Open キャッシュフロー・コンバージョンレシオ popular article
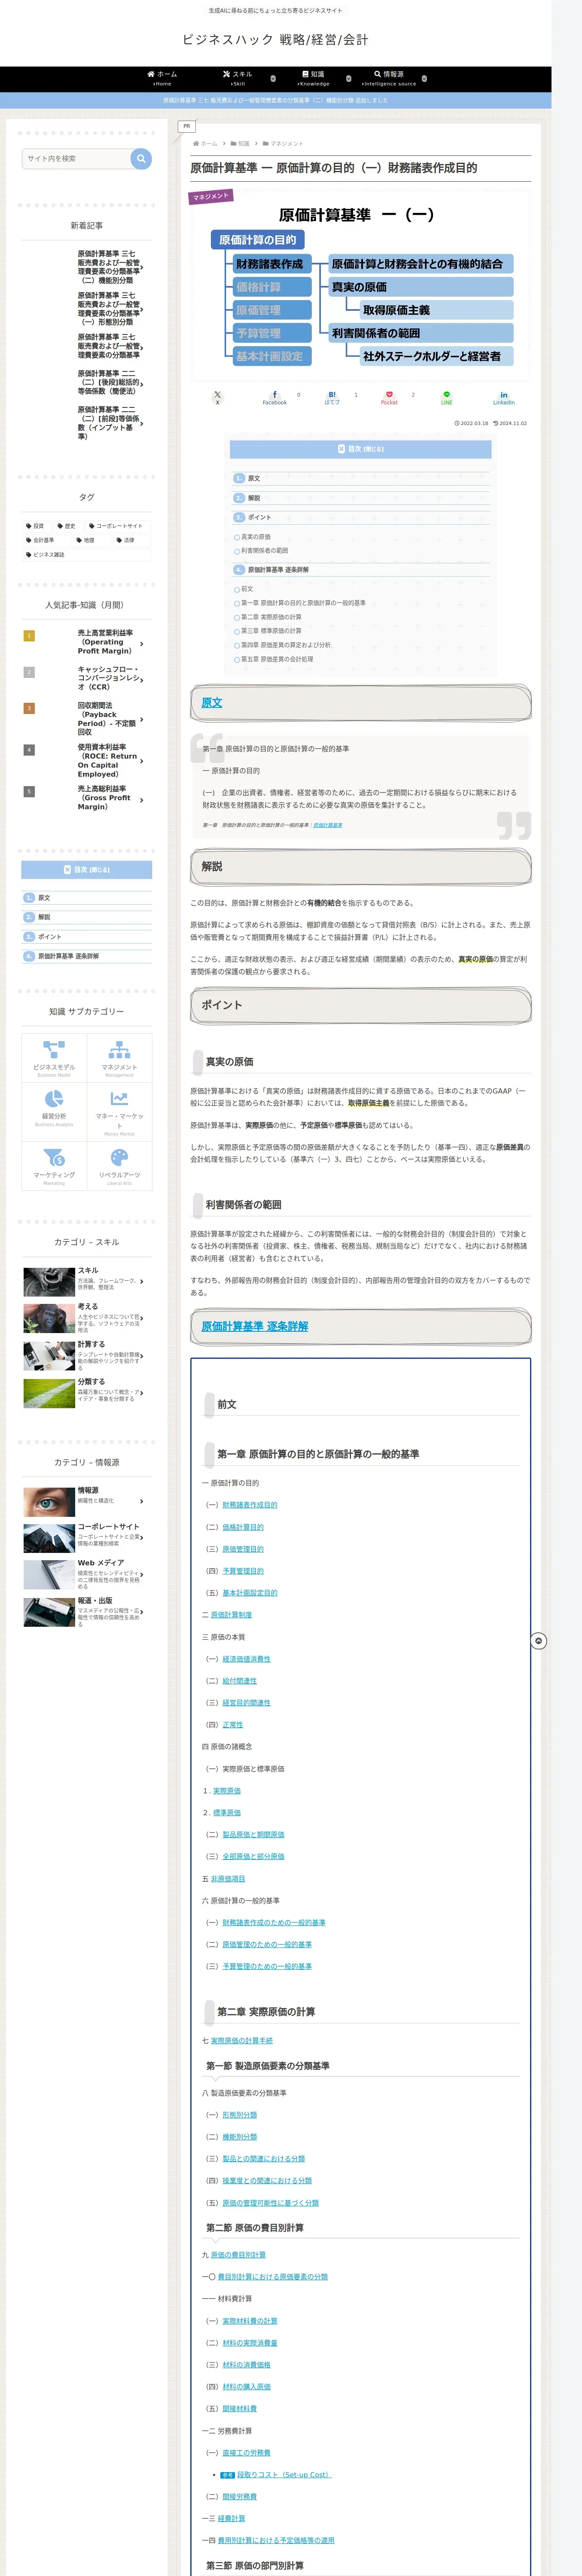Screen dimensions: 582x2576 pyautogui.click(x=87, y=679)
